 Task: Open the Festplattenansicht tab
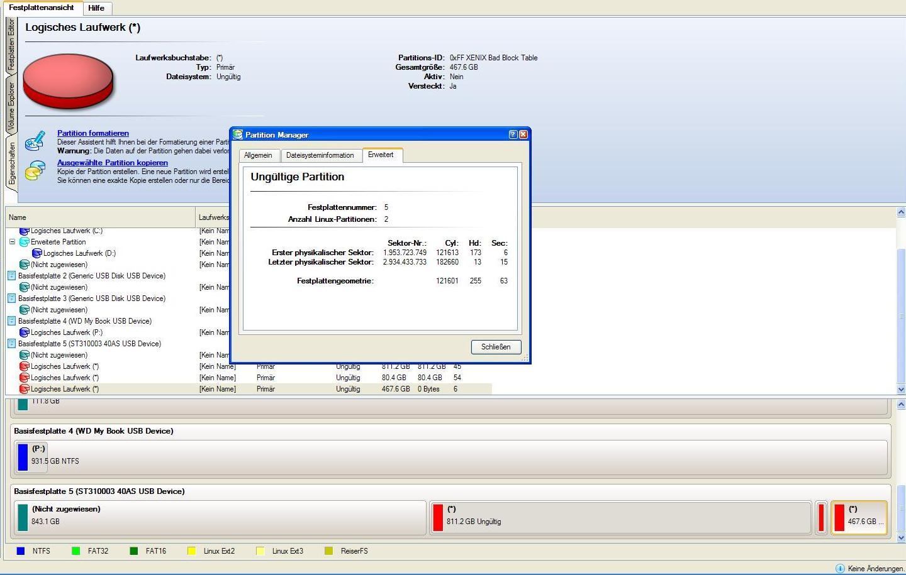[42, 8]
